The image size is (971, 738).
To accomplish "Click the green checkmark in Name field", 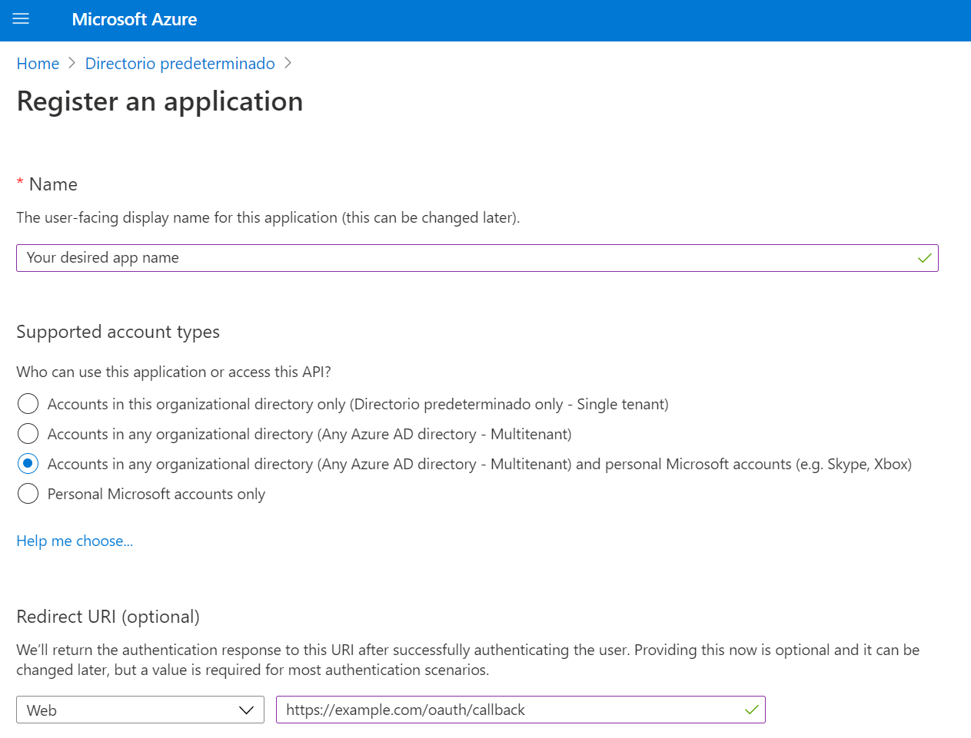I will click(924, 258).
